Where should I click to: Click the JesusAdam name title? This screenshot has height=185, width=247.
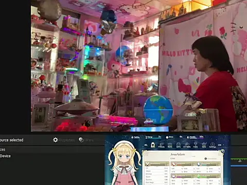[178, 154]
